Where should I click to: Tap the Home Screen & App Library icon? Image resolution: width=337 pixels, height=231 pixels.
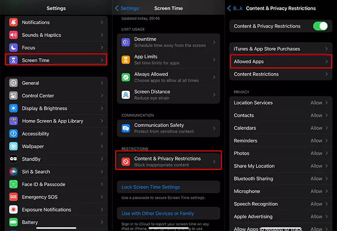pyautogui.click(x=13, y=121)
